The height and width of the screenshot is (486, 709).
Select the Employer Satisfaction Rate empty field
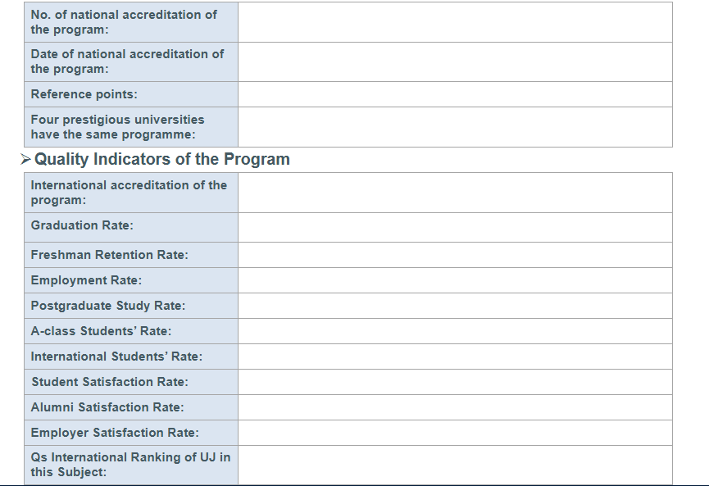coord(455,433)
